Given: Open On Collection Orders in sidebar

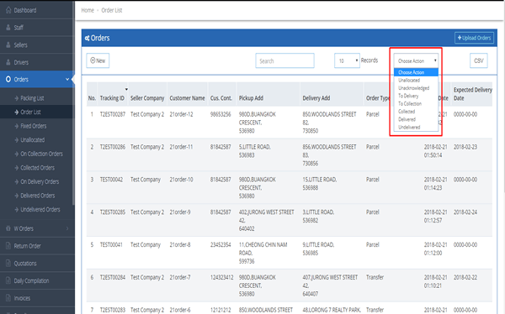Looking at the screenshot, I should pyautogui.click(x=41, y=154).
